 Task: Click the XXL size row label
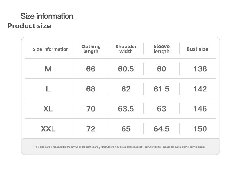(48, 129)
